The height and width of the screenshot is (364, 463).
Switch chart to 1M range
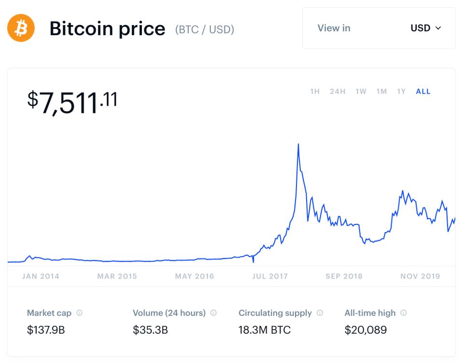[x=381, y=91]
